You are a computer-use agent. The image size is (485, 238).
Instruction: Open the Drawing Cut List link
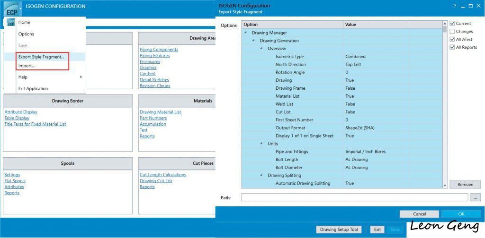156,181
